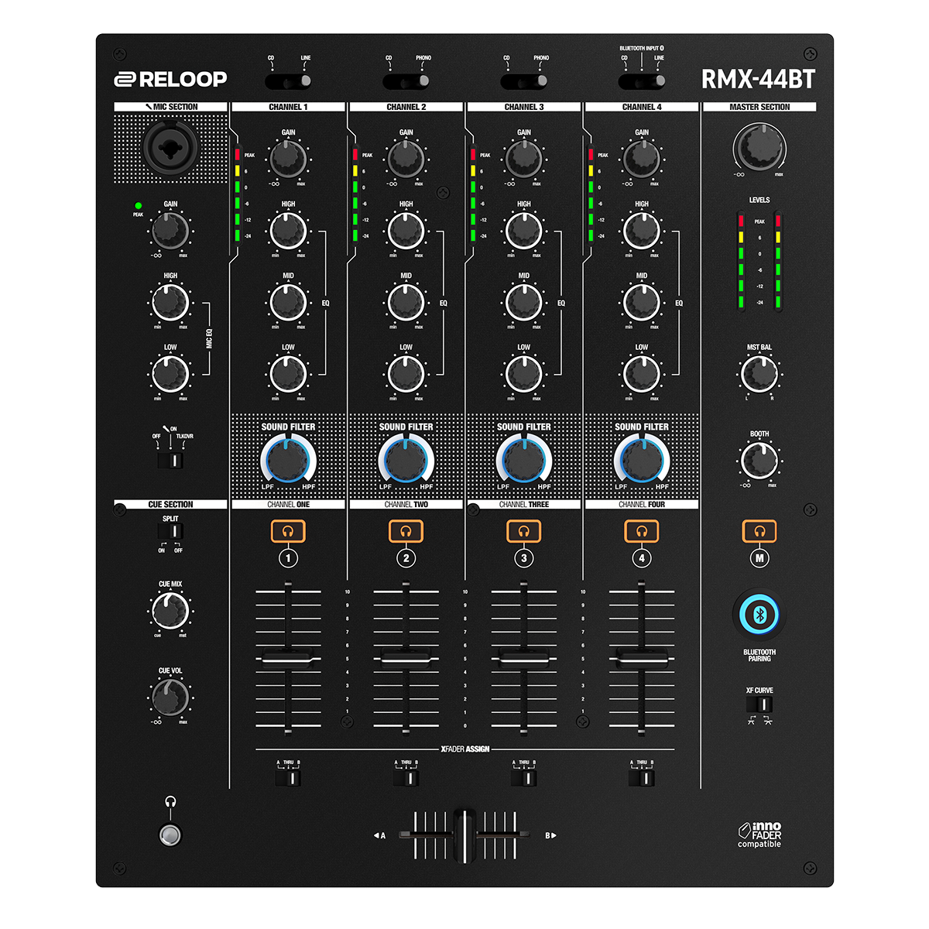
Task: Click the CUE SECTION header label
Action: tap(171, 504)
